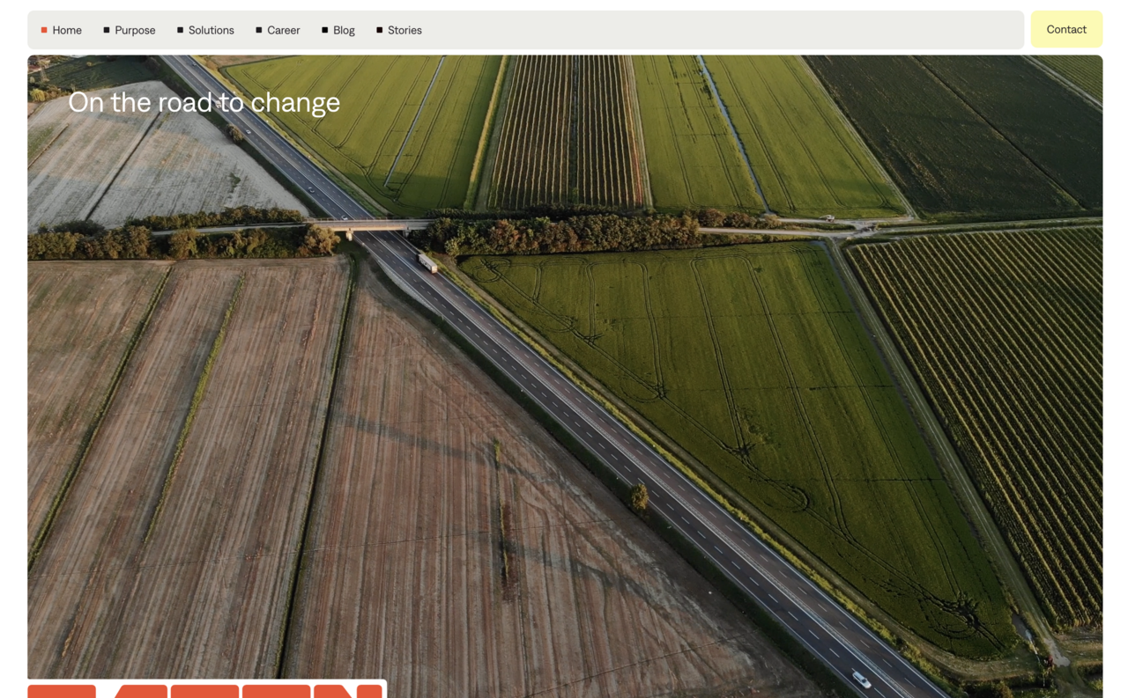Viewport: 1128px width, 698px height.
Task: Click the lone tree beside the highway
Action: [639, 497]
